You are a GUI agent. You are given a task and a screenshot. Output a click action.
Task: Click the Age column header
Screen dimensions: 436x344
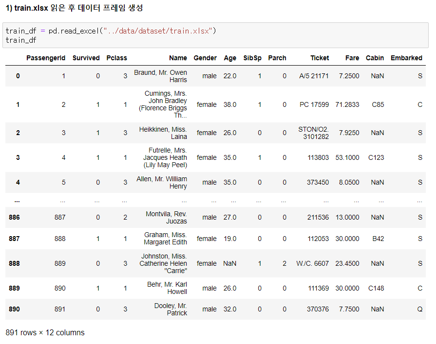pyautogui.click(x=230, y=58)
